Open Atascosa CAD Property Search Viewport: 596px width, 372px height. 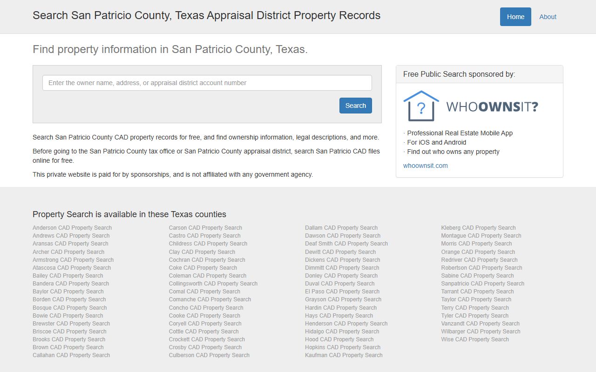pyautogui.click(x=72, y=268)
